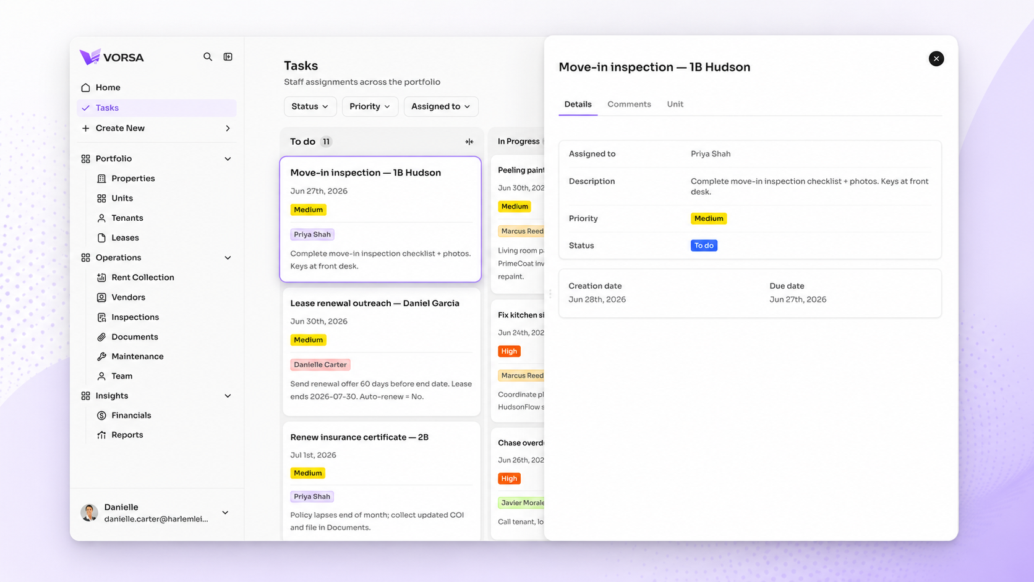Click the Insights section grid icon
Image resolution: width=1034 pixels, height=582 pixels.
click(x=85, y=396)
